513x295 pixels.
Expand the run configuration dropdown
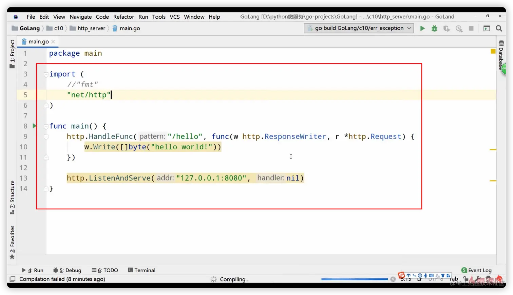(410, 28)
